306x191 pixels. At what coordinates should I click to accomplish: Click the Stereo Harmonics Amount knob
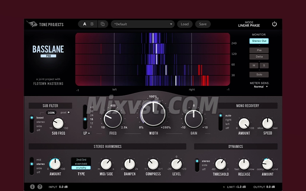tap(55, 164)
